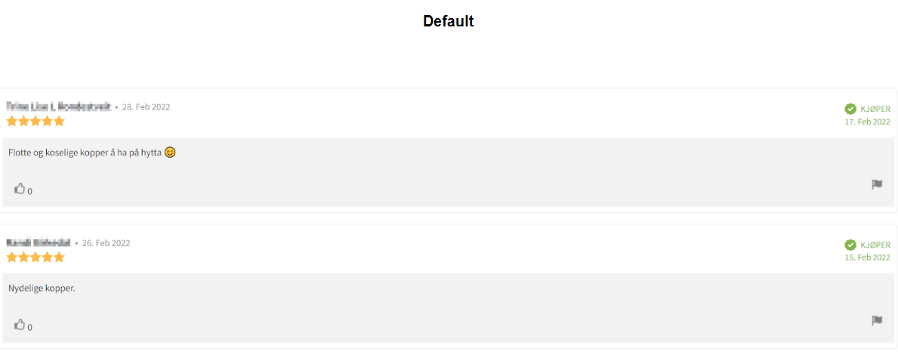Click the blurred reviewer name beside 26. Feb 2022
This screenshot has height=355, width=898.
tap(39, 242)
